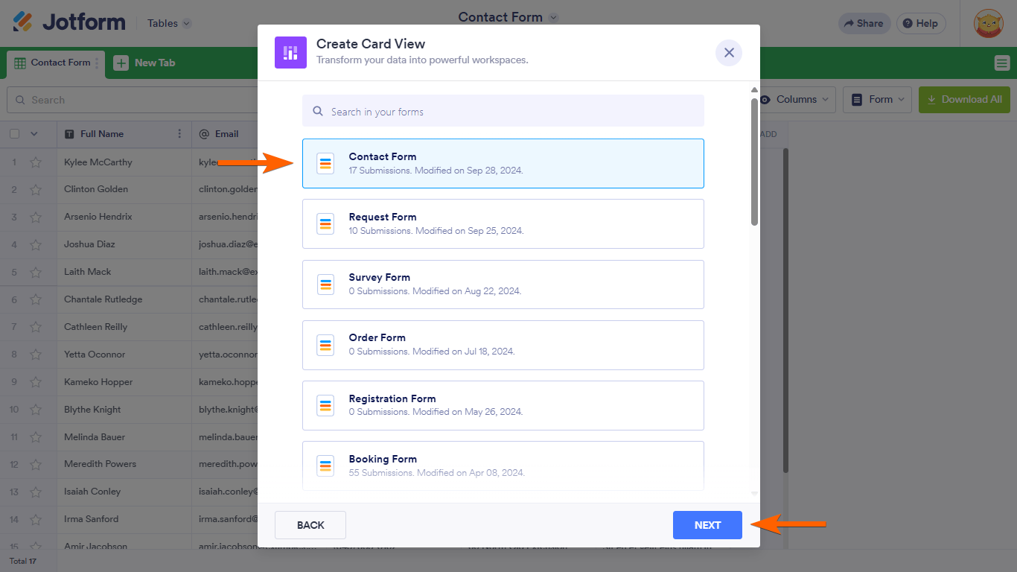Open Contact Form tab options dots
This screenshot has height=572, width=1017.
pyautogui.click(x=97, y=63)
